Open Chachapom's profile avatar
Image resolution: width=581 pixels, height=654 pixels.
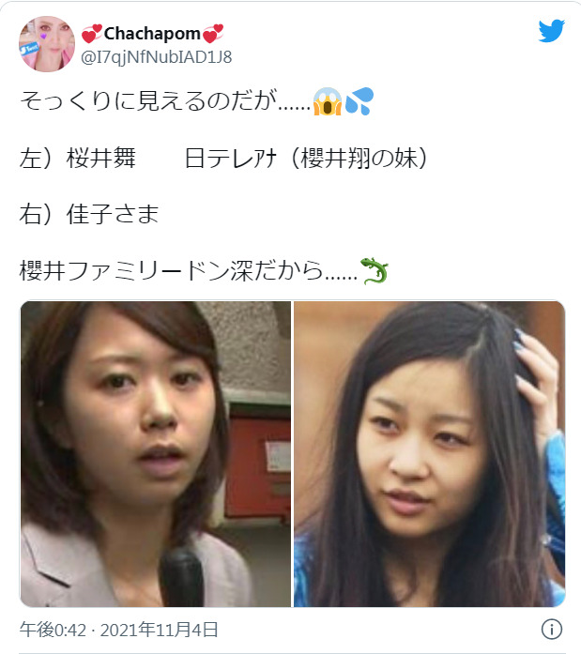point(47,44)
